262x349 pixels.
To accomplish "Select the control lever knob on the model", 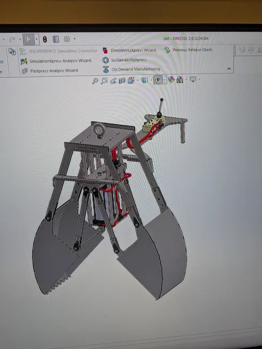I will [162, 100].
